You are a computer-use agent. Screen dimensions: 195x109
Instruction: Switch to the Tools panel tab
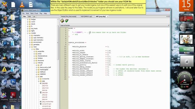(x=29, y=16)
